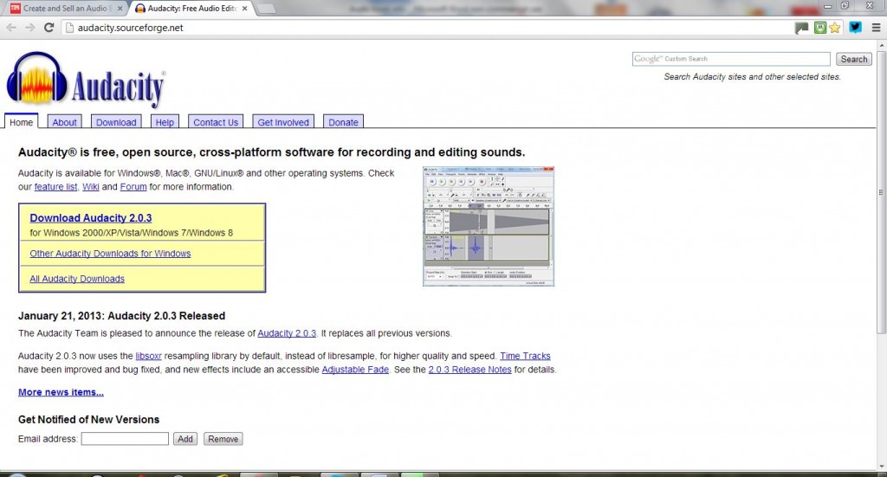Screen dimensions: 887x477
Task: Go back using browser back arrow
Action: coord(11,28)
